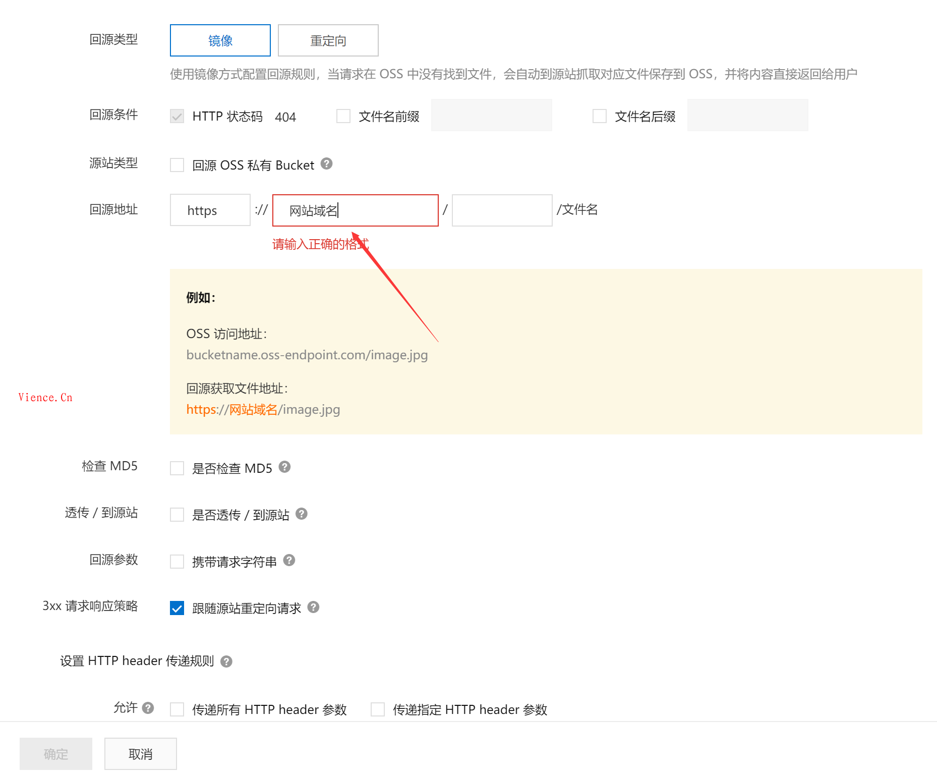Image resolution: width=937 pixels, height=774 pixels.
Task: Click help icon beside 回源 OSS 私有 Bucket
Action: point(326,164)
